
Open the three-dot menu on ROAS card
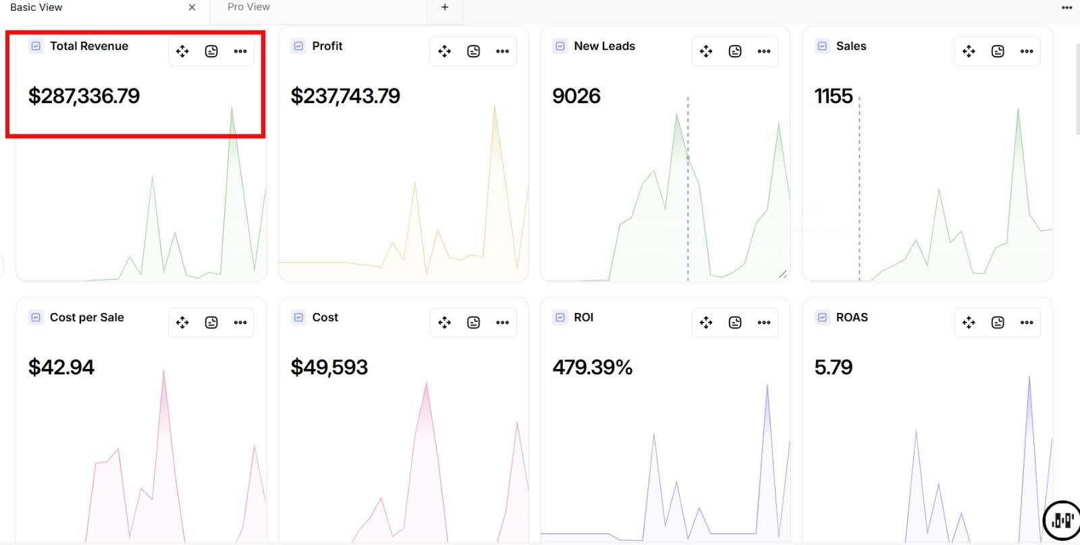pyautogui.click(x=1027, y=322)
